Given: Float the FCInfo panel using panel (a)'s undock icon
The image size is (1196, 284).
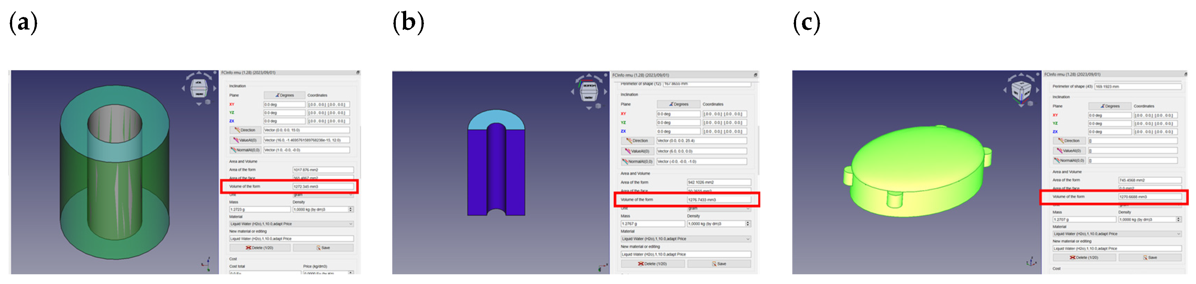Looking at the screenshot, I should [x=358, y=73].
